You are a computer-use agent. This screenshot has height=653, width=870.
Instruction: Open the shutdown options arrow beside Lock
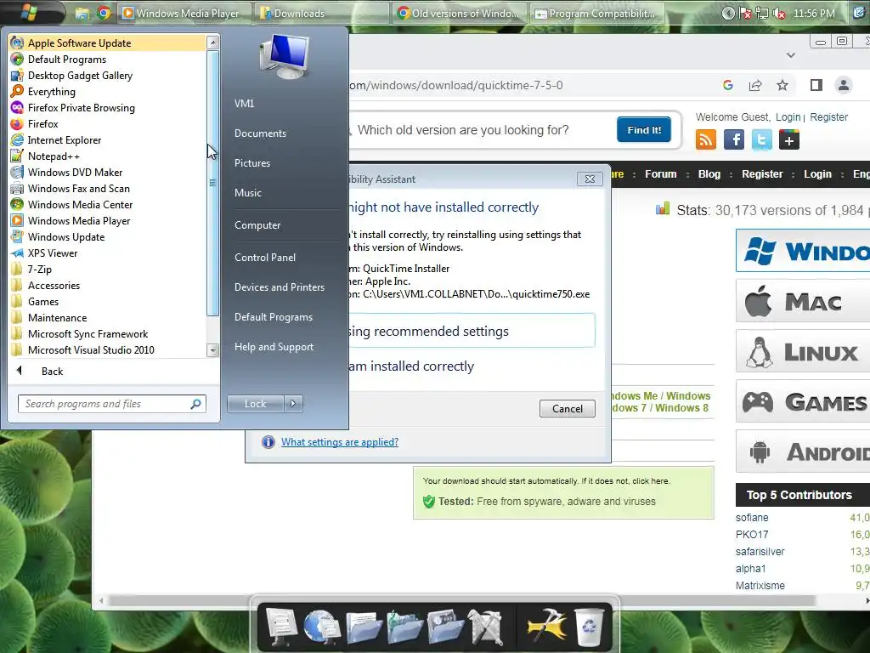pyautogui.click(x=293, y=404)
